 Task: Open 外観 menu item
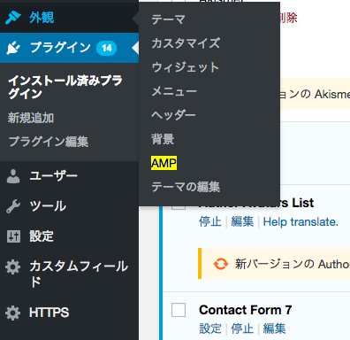coord(42,18)
